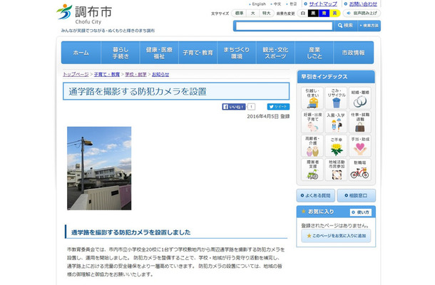Open the 引越し・住まい index icon
This screenshot has height=285, width=435.
312,98
